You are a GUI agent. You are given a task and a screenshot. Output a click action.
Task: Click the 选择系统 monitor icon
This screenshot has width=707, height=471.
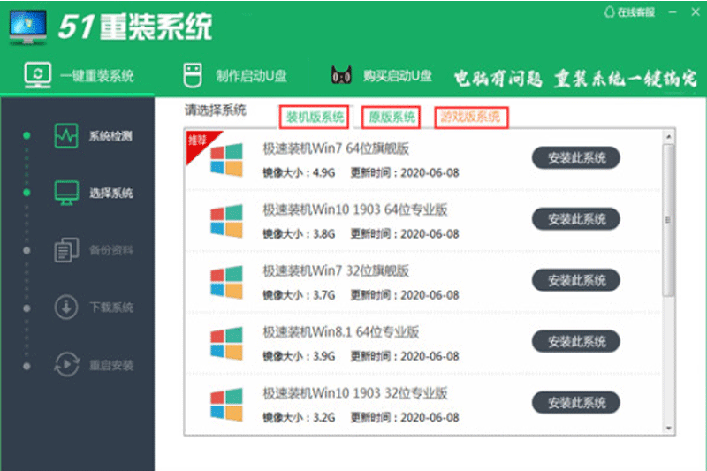point(67,193)
